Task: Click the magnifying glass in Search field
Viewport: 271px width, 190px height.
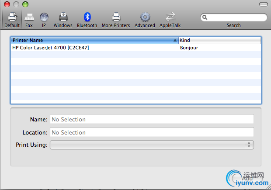Action: point(205,17)
